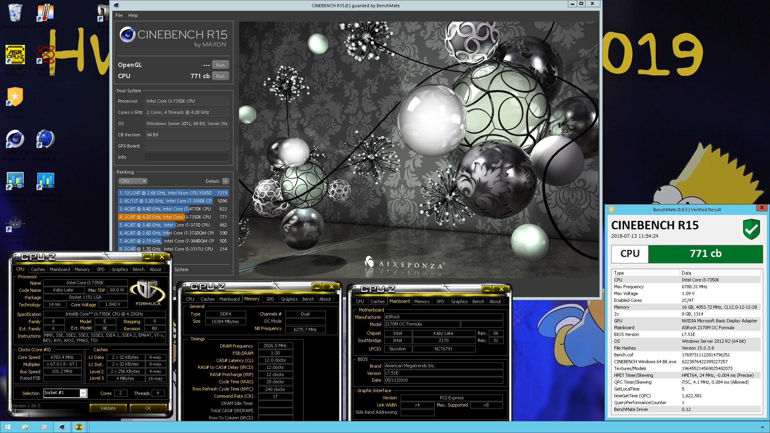Viewport: 770px width, 433px height.
Task: Select the Cinebench taskbar icon
Action: coord(62,427)
